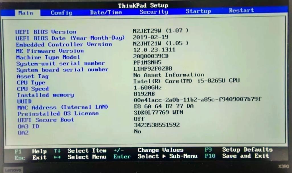Click the ThinkPad Setup title
Image resolution: width=292 pixels, height=173 pixels.
pos(143,5)
